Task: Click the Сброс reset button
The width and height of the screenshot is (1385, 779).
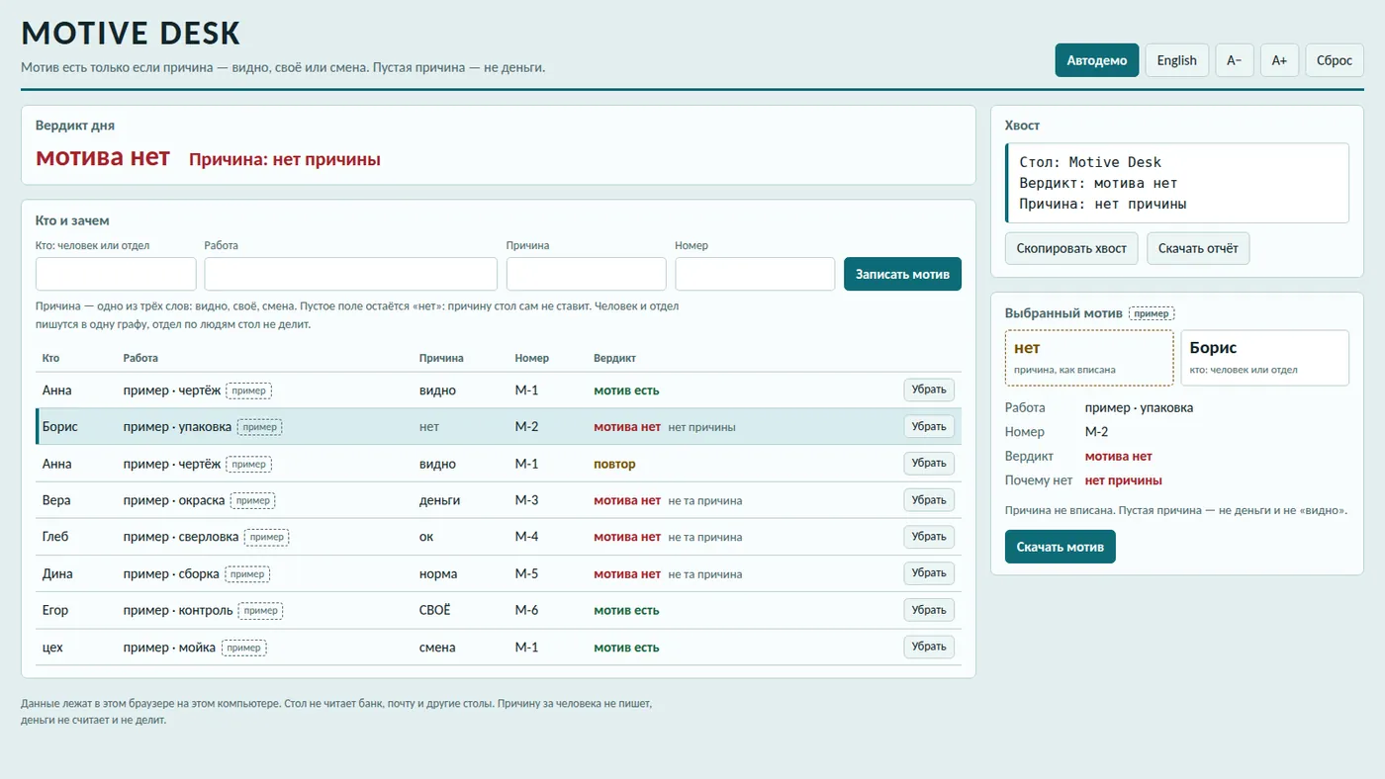Action: point(1335,60)
